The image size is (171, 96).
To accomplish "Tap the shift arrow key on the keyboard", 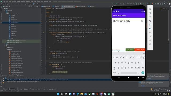I will 114,68.
